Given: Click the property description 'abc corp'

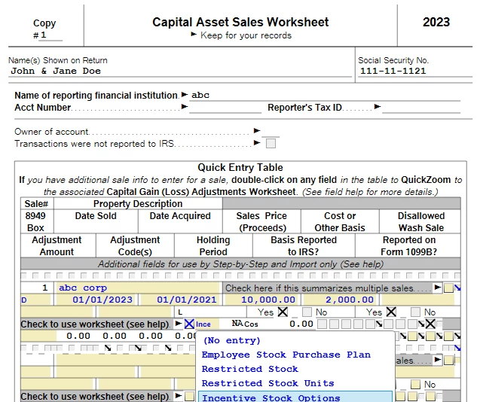Looking at the screenshot, I should tap(138, 288).
